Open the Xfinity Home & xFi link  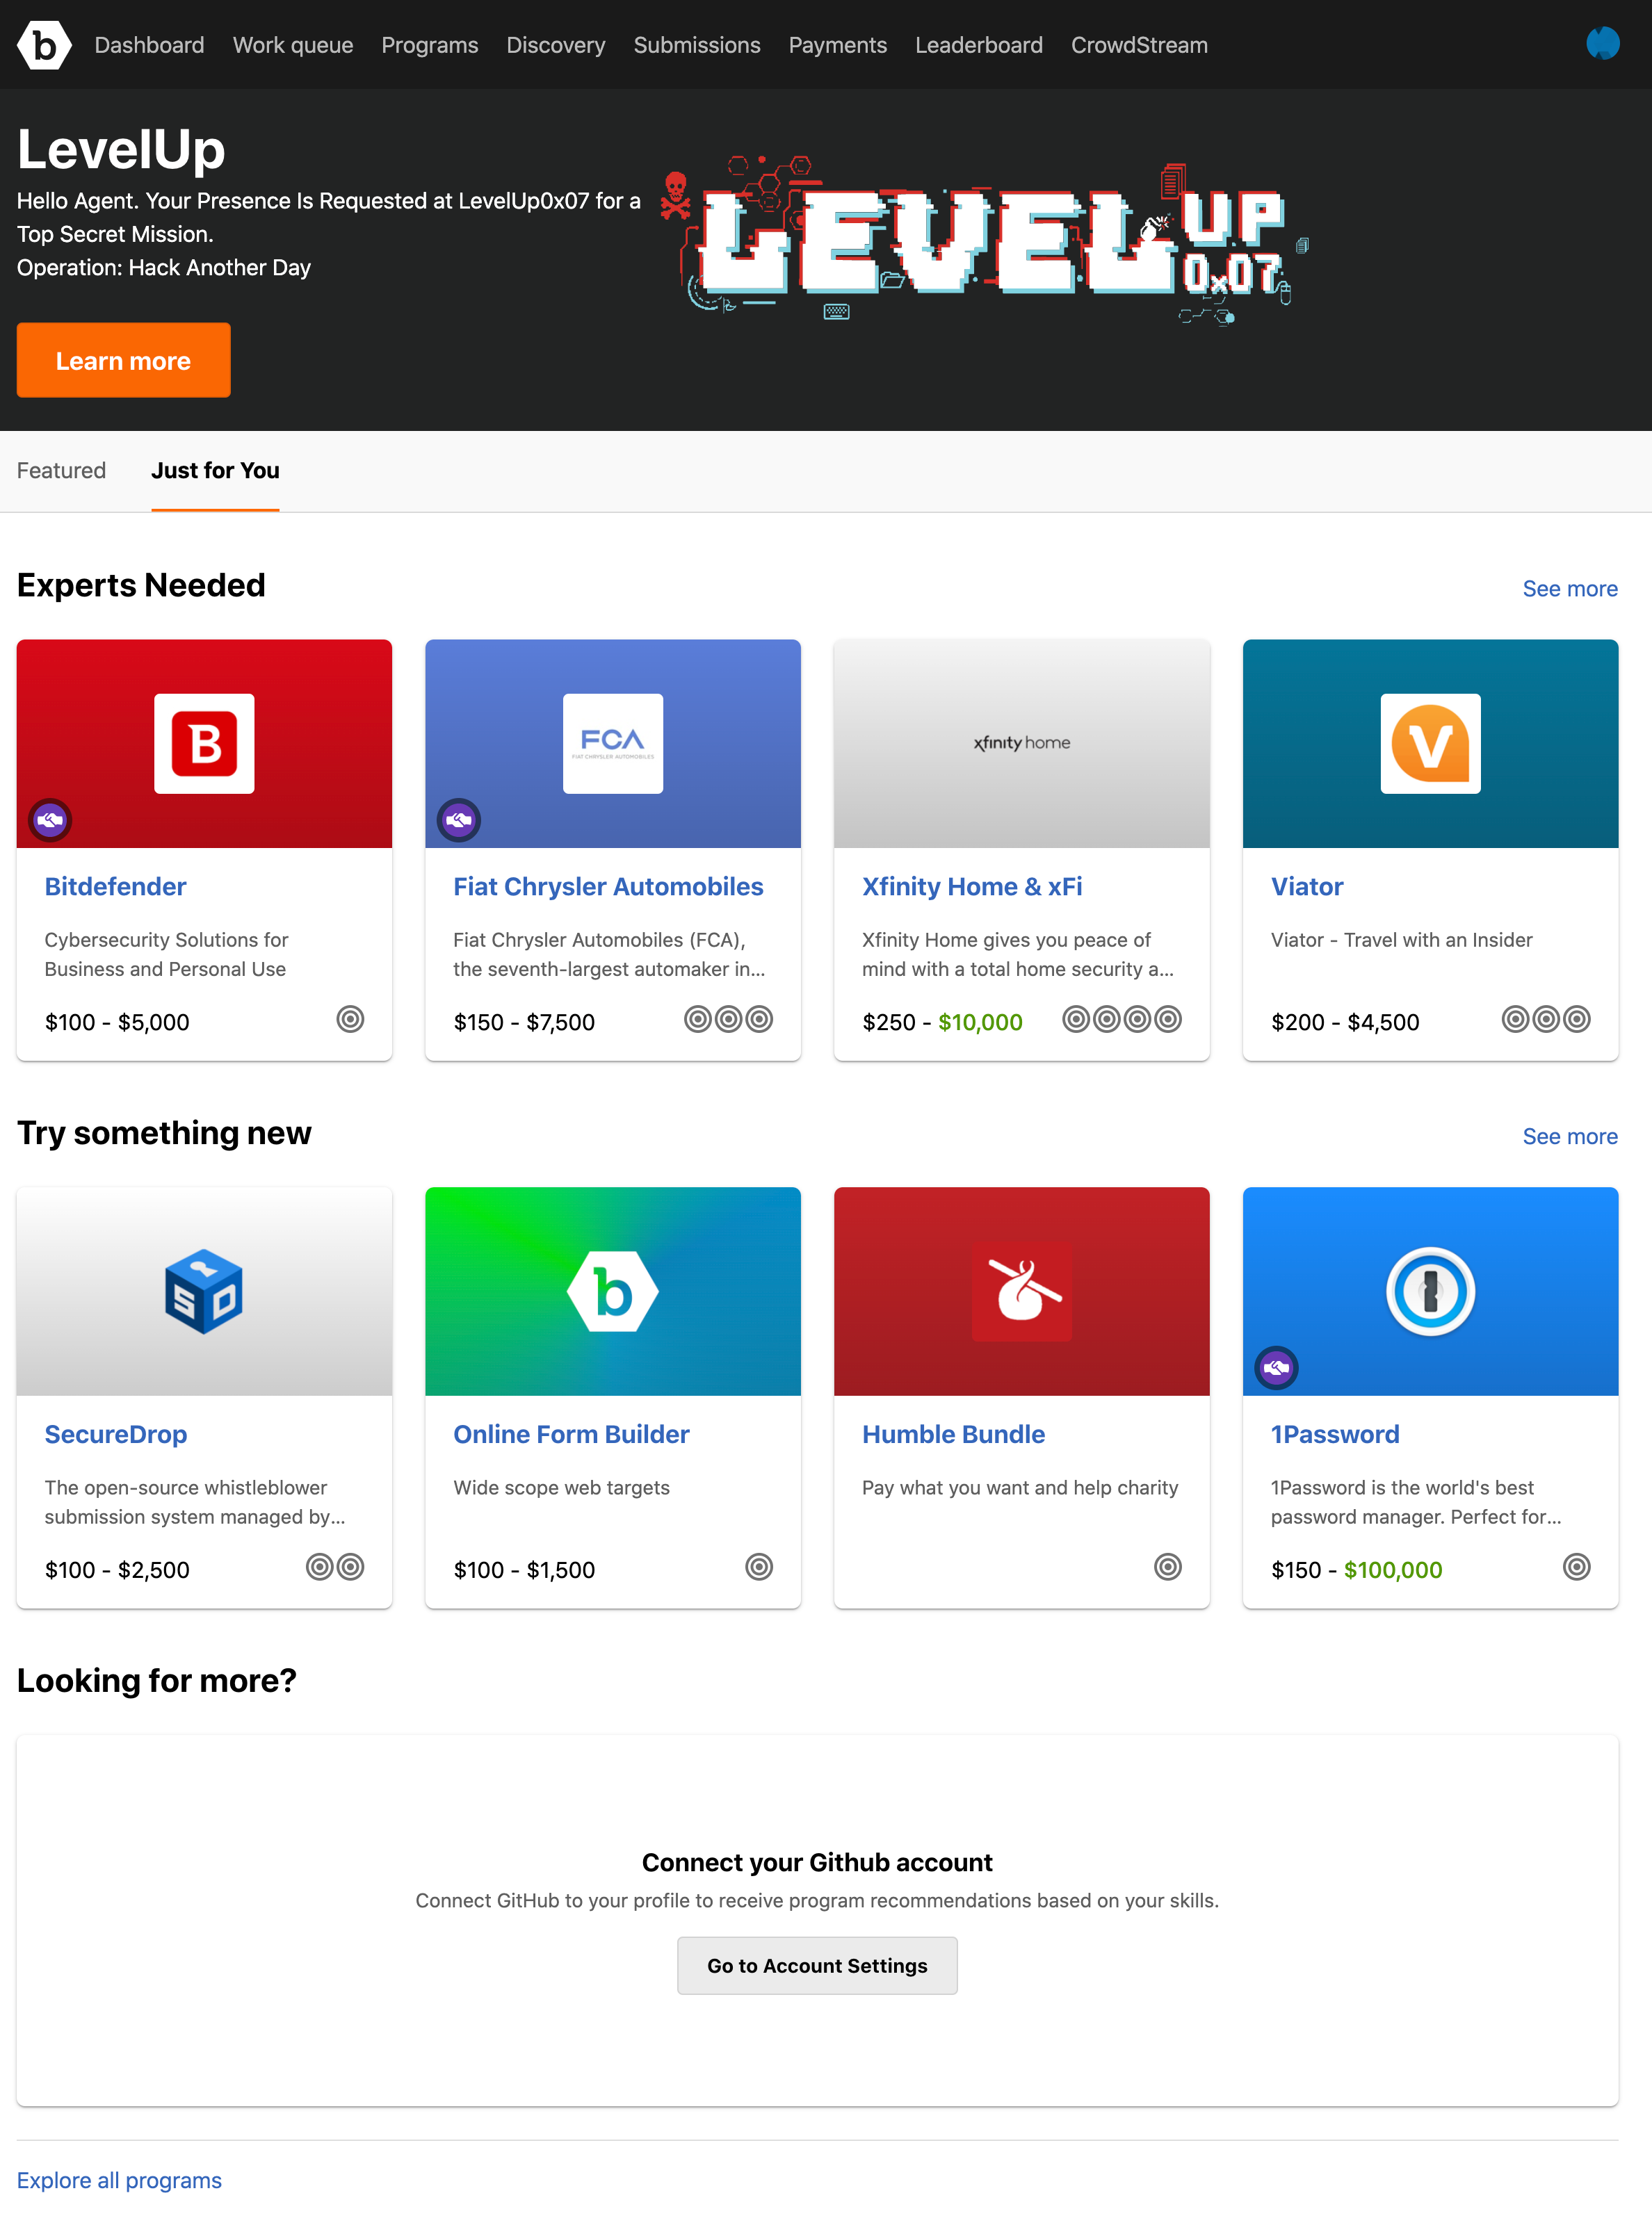click(x=972, y=886)
